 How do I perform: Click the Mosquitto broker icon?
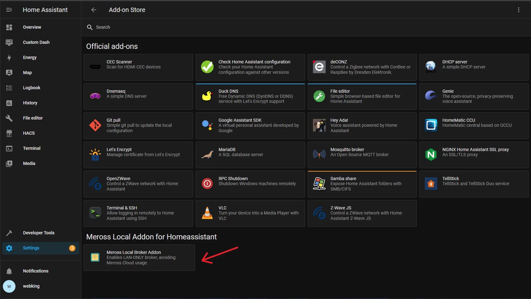319,154
